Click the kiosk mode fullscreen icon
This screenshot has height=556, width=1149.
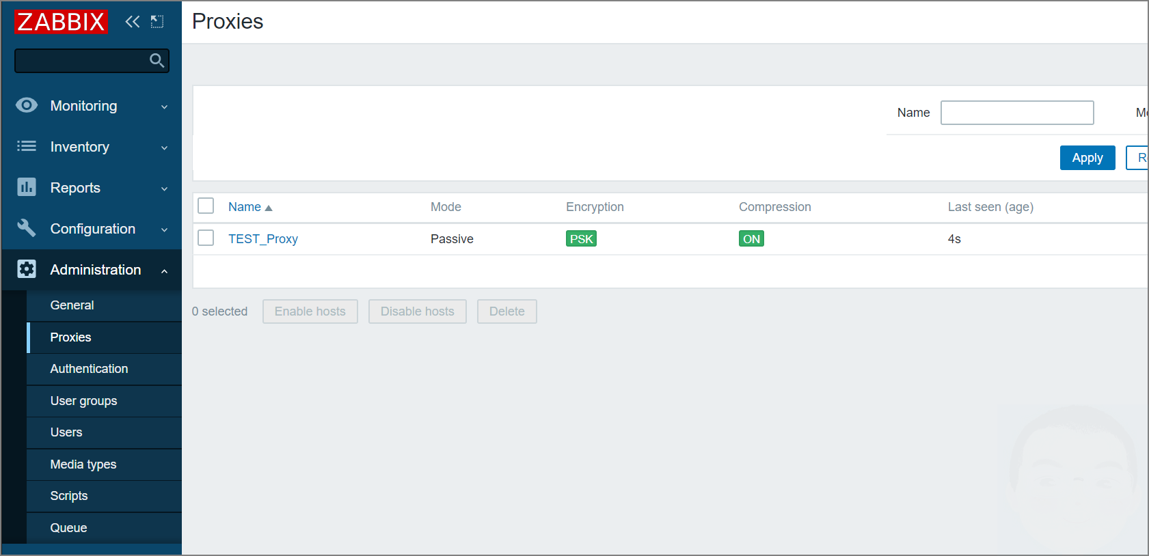pyautogui.click(x=157, y=22)
